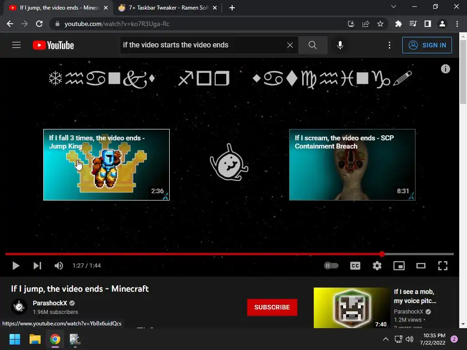Show video info card icon

click(445, 69)
